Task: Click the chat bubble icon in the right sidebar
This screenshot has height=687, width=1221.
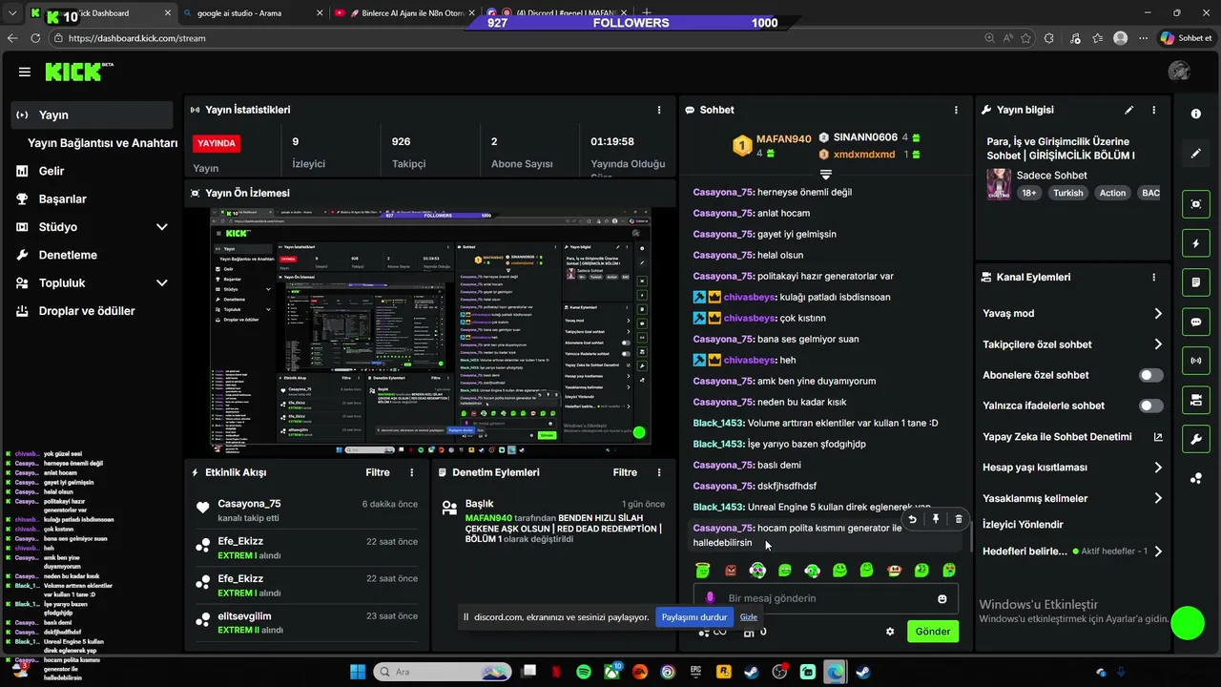Action: click(x=1196, y=323)
